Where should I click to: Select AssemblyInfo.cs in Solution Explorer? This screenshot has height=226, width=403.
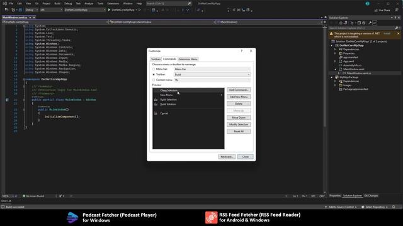352,65
